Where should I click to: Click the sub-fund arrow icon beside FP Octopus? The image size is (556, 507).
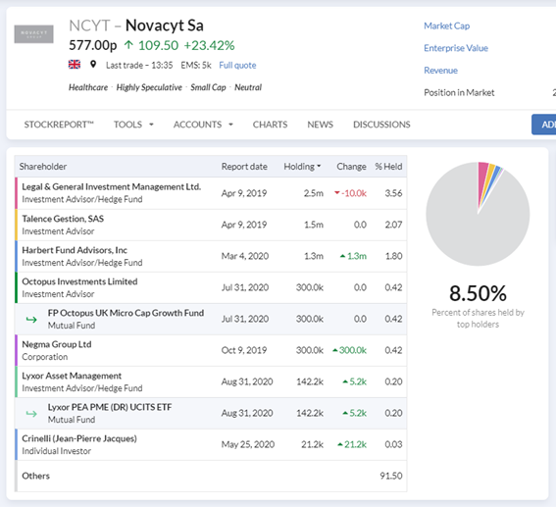[31, 320]
